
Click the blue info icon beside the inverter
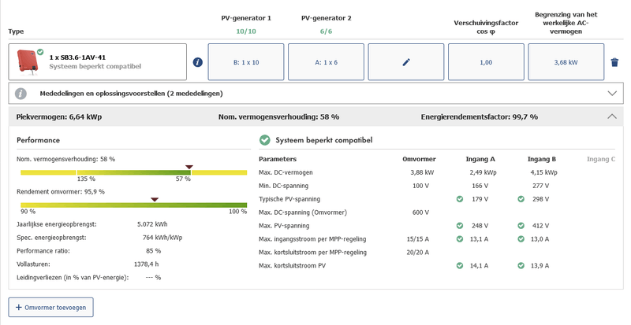(198, 62)
